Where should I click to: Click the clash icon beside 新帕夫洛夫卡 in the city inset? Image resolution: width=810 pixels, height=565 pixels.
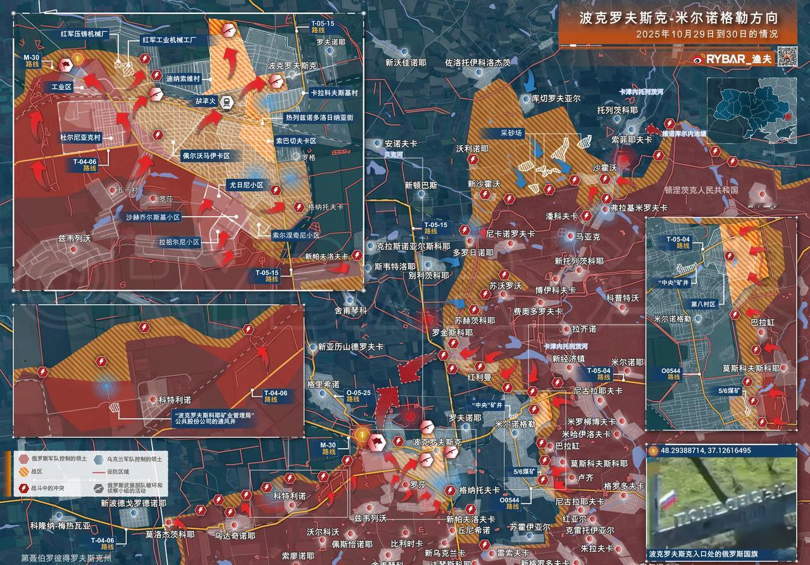(356, 256)
